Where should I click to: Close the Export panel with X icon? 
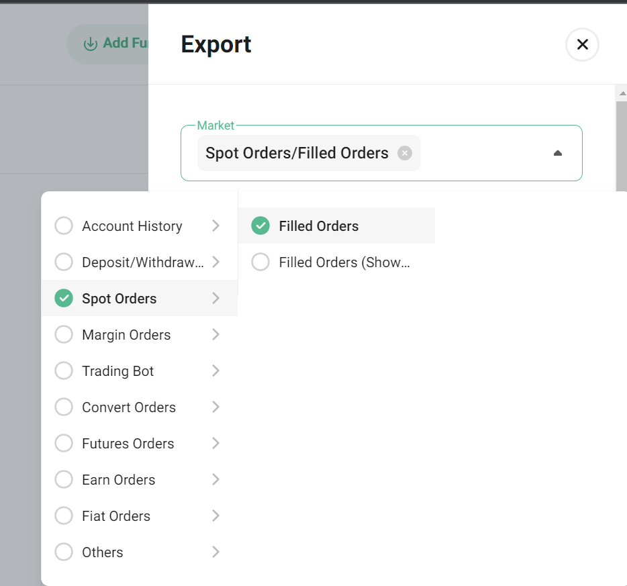(x=582, y=44)
